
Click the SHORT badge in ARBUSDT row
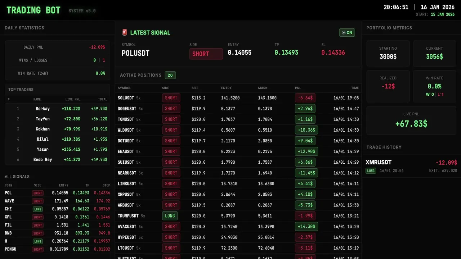coord(171,205)
